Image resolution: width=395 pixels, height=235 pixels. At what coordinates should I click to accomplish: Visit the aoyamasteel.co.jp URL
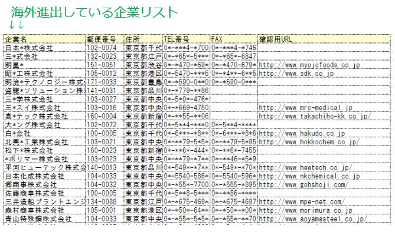(x=313, y=219)
